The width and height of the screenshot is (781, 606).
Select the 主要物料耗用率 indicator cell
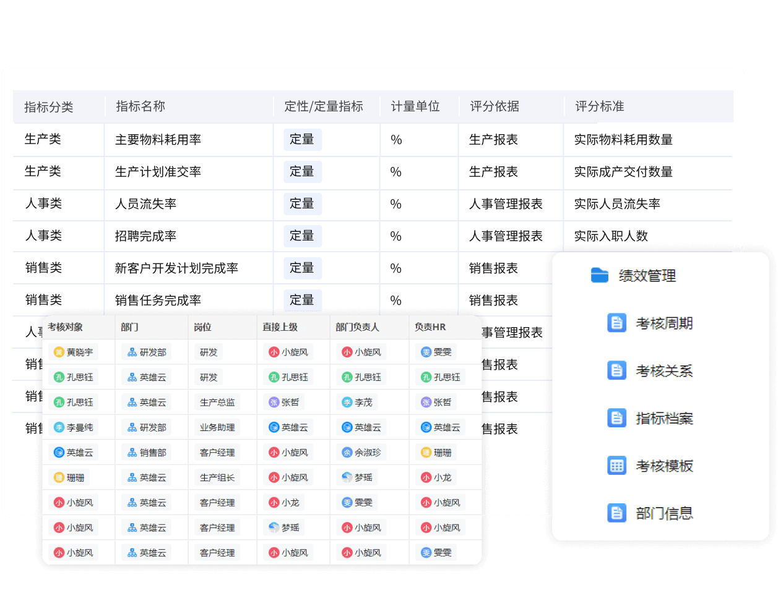coord(189,140)
